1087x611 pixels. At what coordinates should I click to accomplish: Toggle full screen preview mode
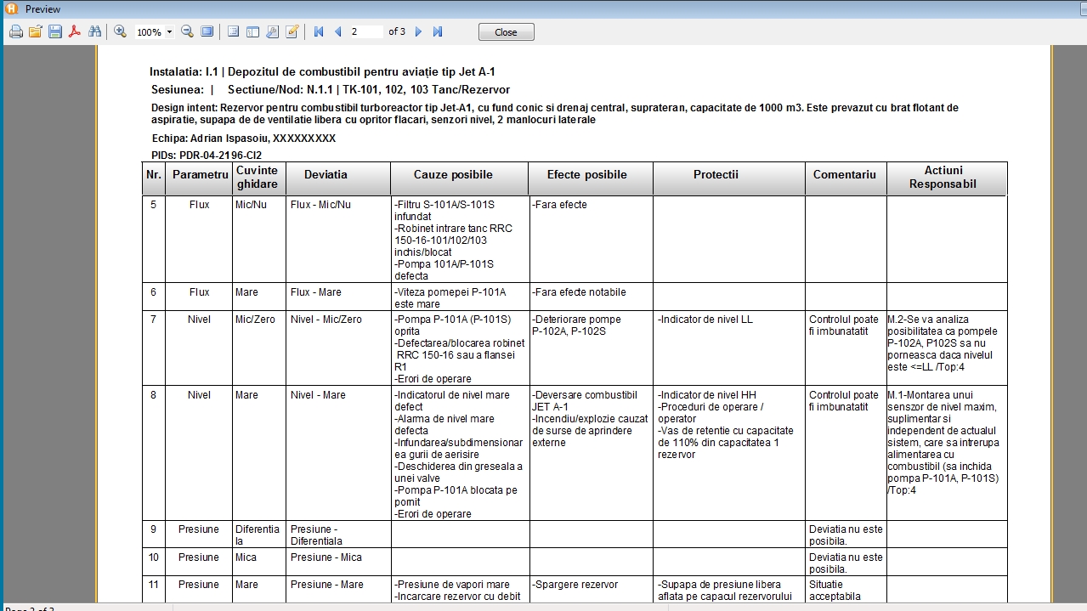[x=207, y=31]
